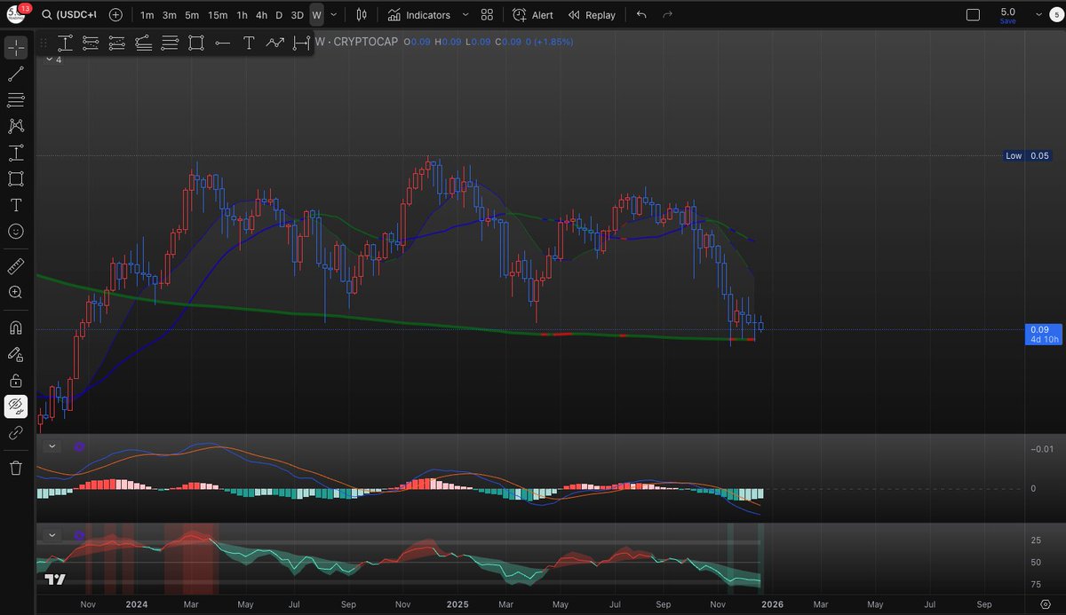Click the trash remove objects icon
This screenshot has height=615, width=1066.
pos(16,468)
